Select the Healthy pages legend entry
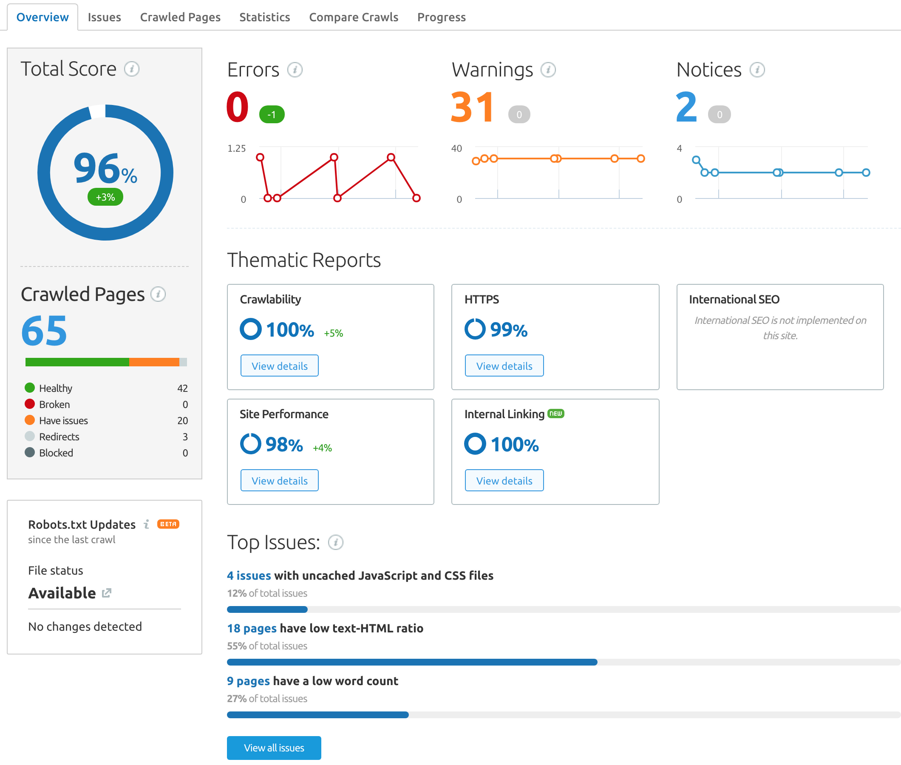 coord(56,388)
